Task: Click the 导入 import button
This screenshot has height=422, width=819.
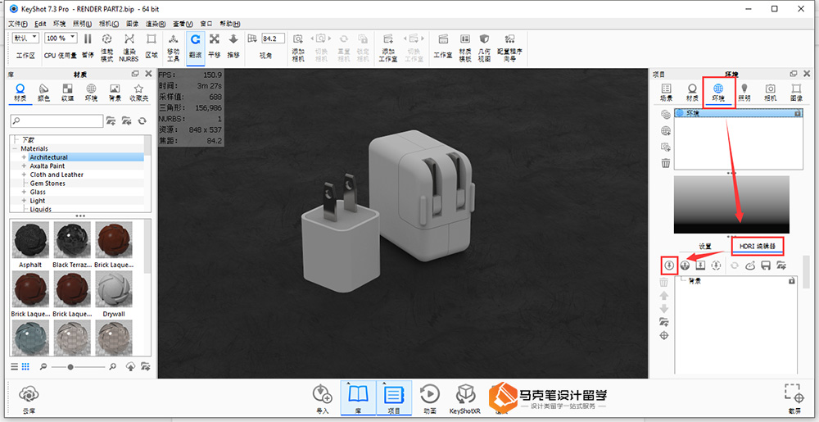Action: point(323,400)
